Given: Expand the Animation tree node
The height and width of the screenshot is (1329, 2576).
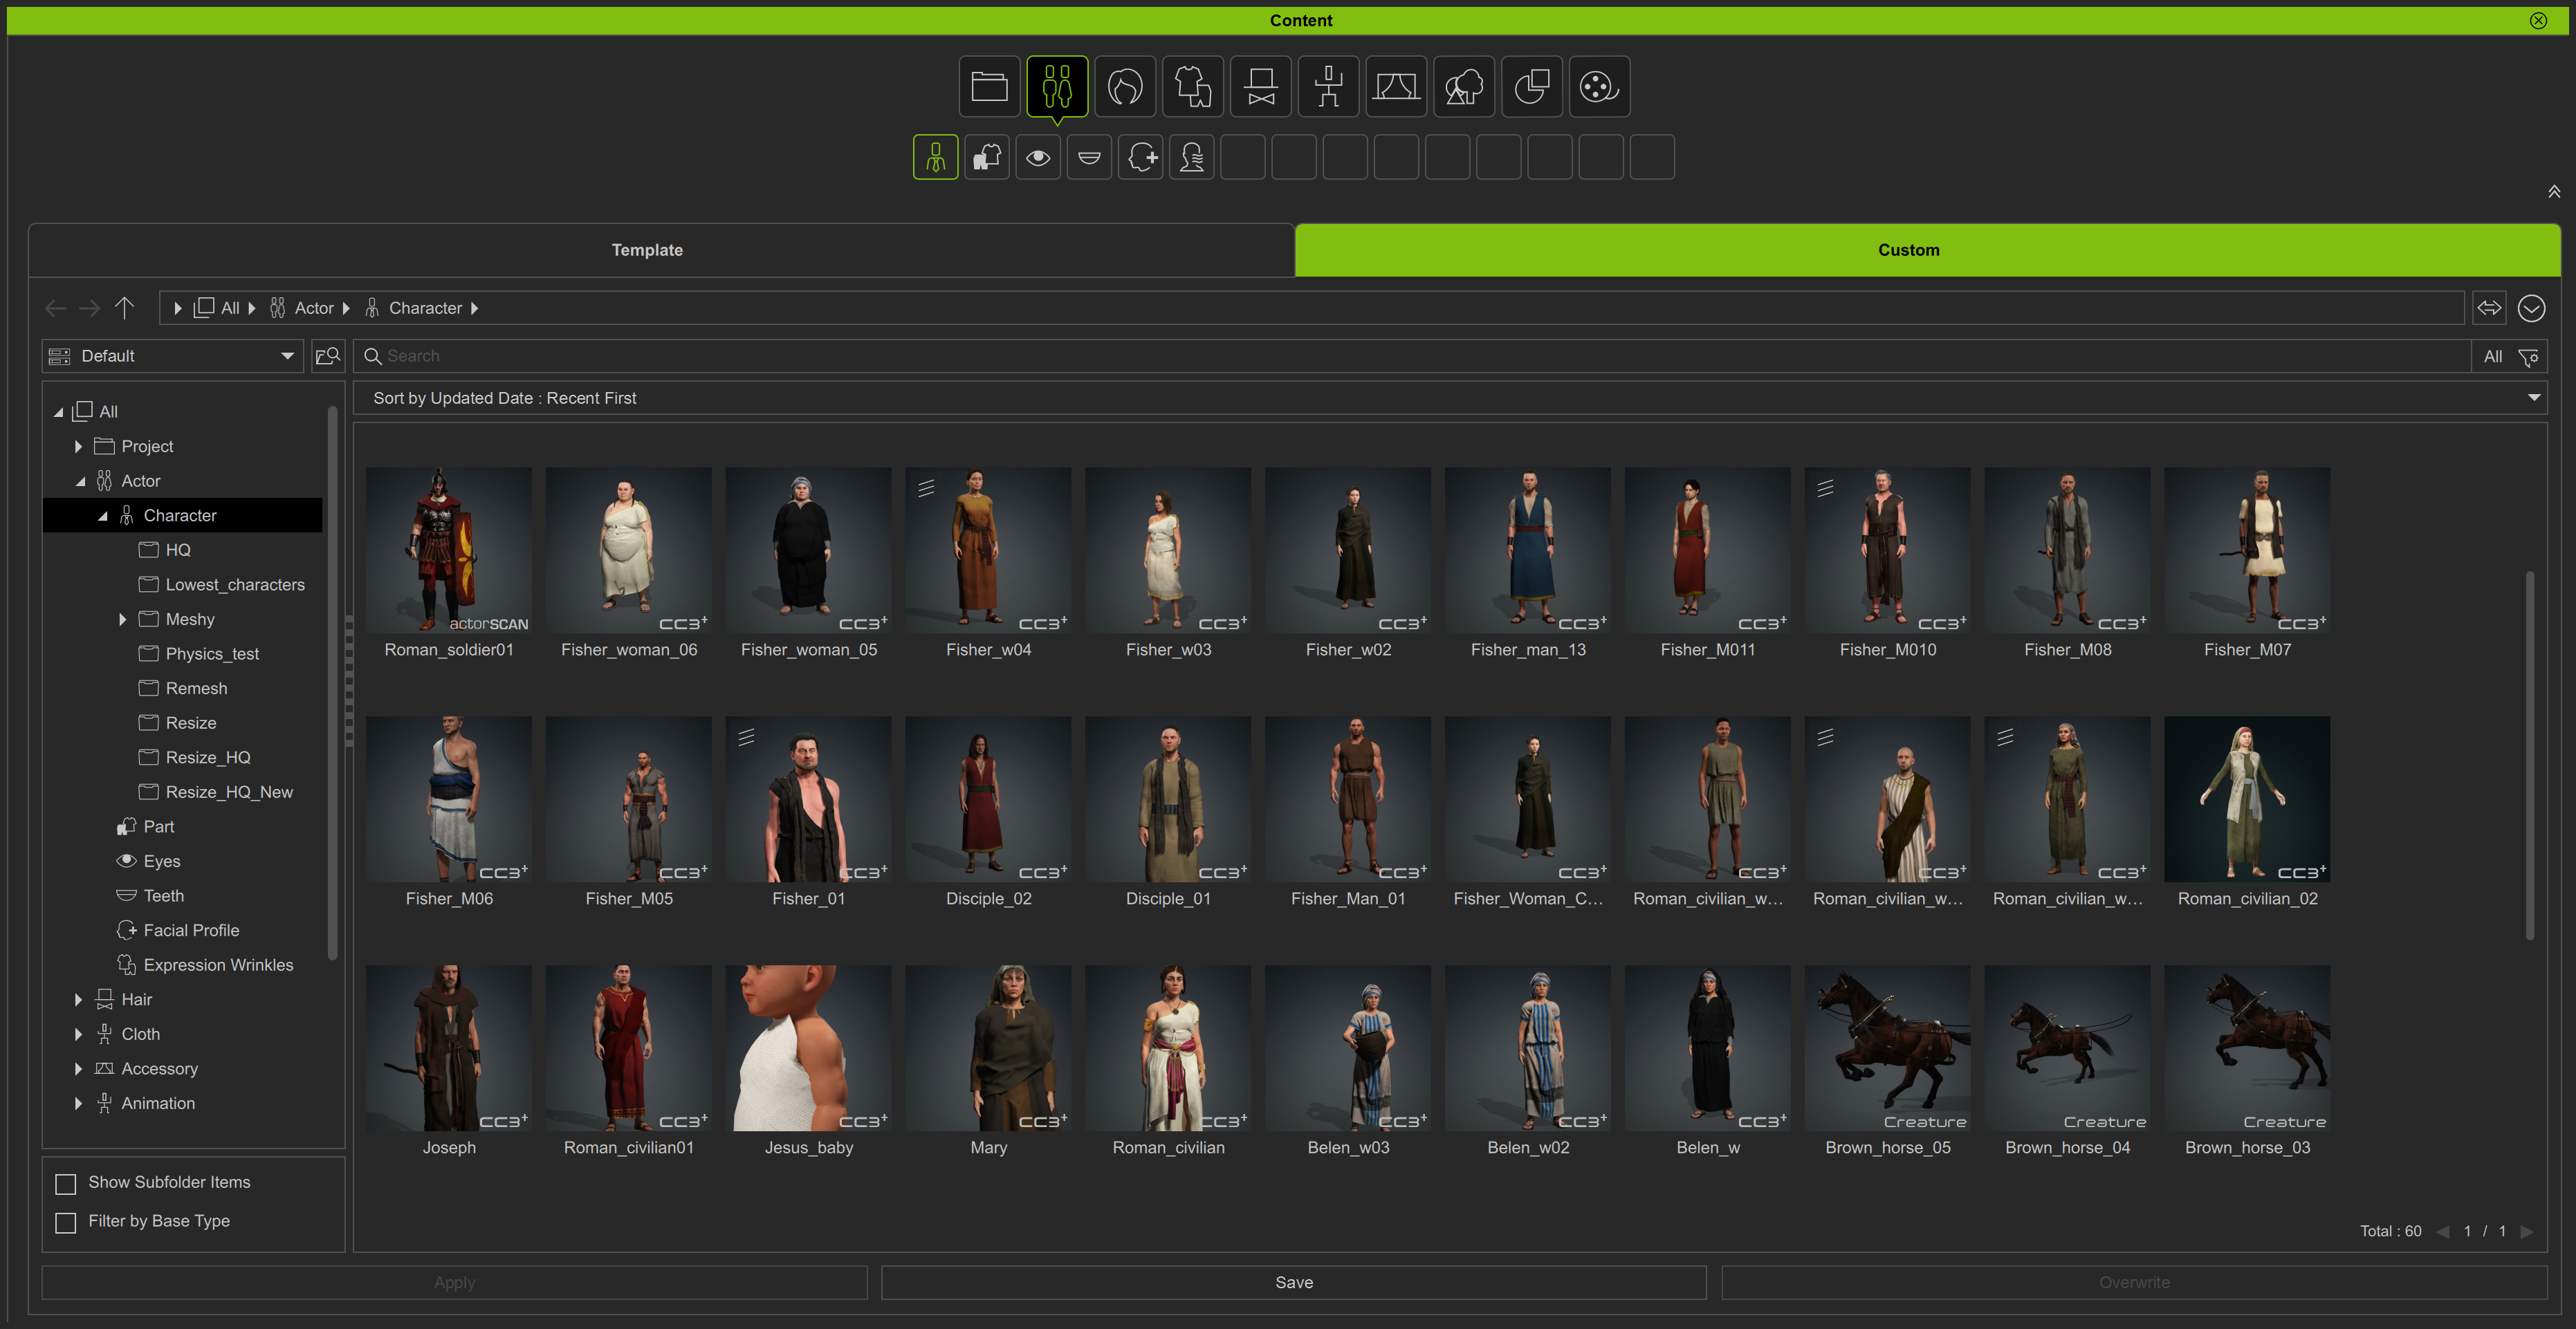Looking at the screenshot, I should (79, 1103).
